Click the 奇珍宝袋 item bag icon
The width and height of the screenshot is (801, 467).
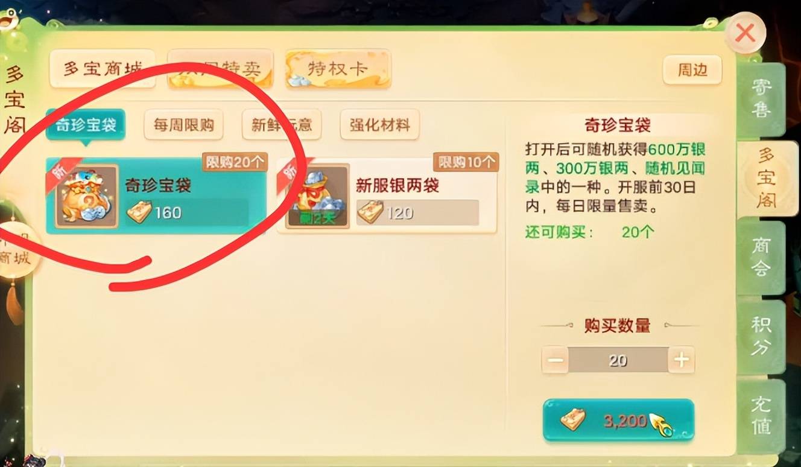(86, 197)
